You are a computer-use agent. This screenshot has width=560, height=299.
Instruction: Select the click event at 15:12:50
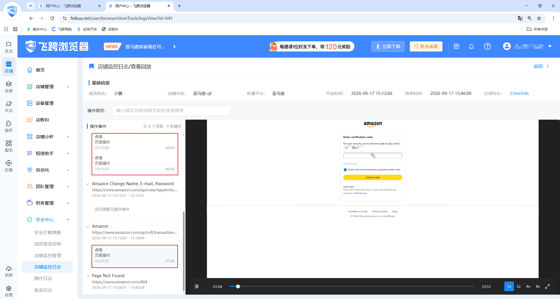(x=135, y=142)
